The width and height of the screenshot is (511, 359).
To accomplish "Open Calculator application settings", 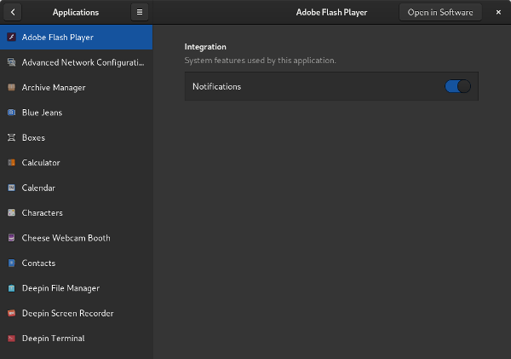I will (77, 163).
